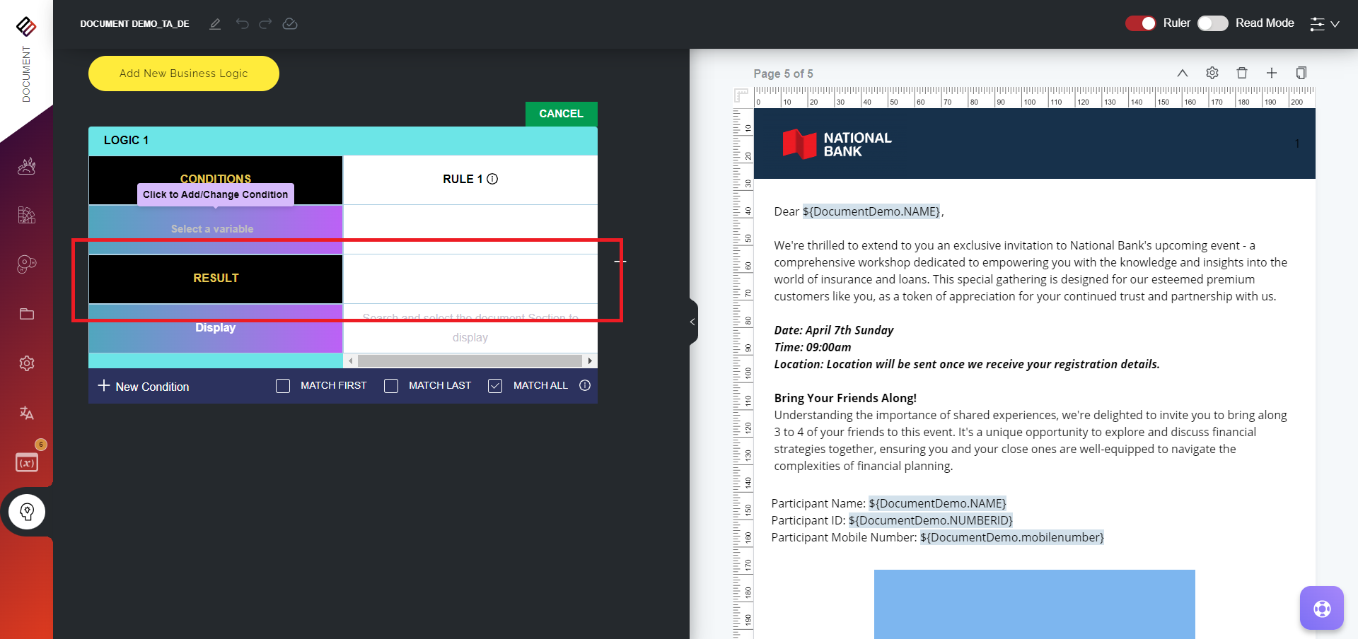Open the settings gear in the left sidebar

[x=26, y=363]
